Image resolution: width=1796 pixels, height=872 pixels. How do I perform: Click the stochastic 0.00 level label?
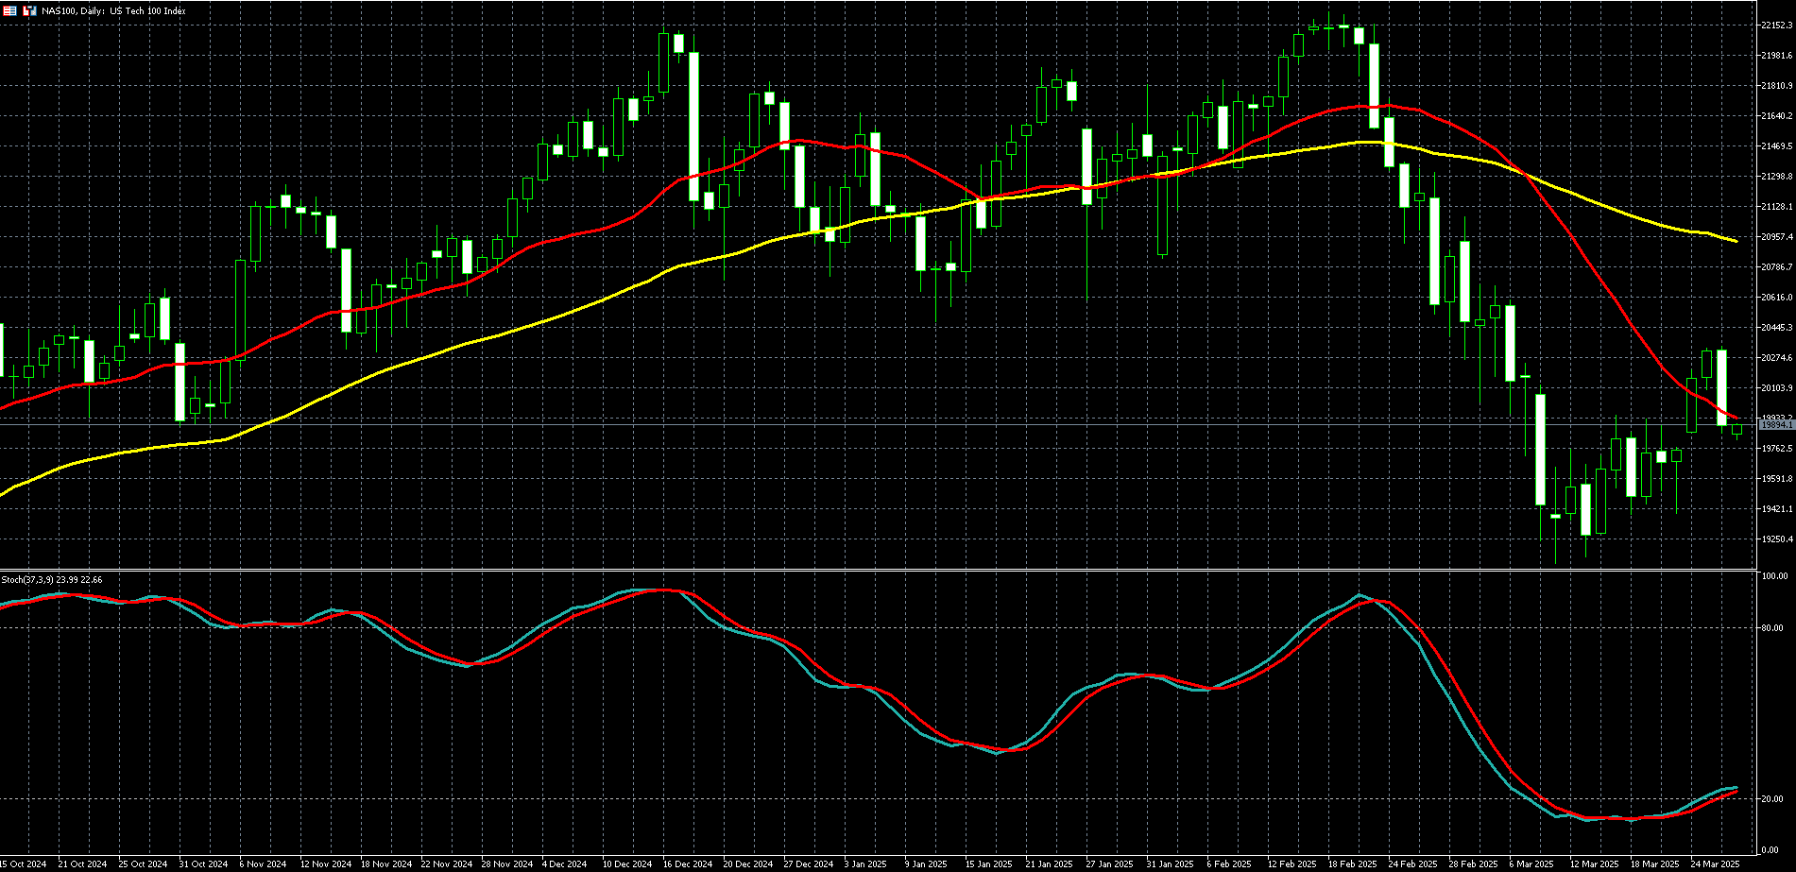coord(1771,850)
